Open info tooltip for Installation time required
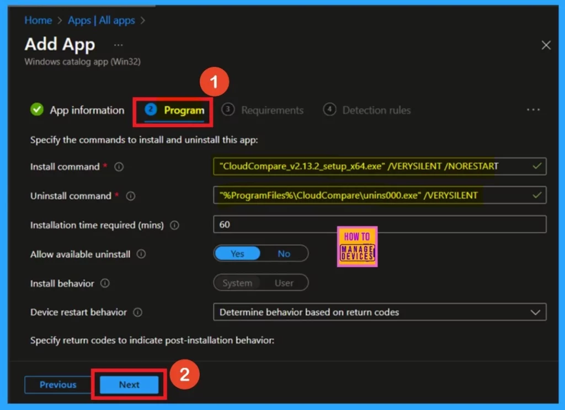This screenshot has width=565, height=410. point(174,225)
